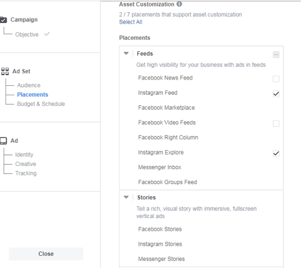The width and height of the screenshot is (301, 268).
Task: Click the Placements section heading
Action: point(135,38)
